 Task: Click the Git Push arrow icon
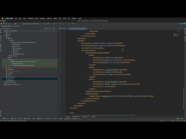coord(68,24)
